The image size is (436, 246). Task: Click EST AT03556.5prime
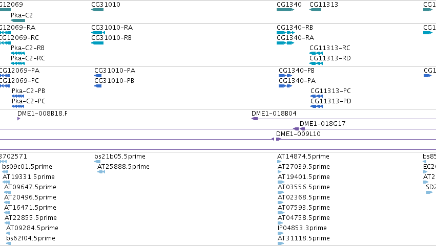pos(304,187)
